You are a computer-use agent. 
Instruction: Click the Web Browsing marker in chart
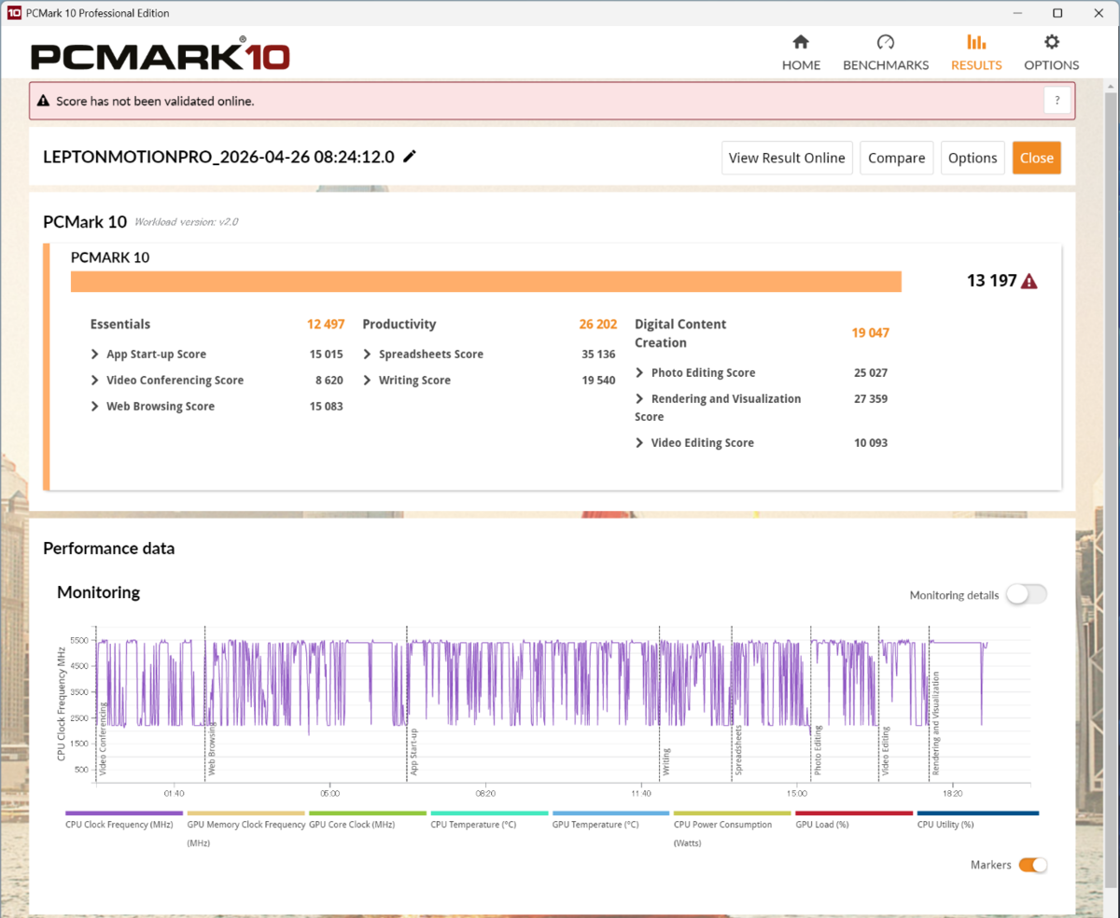(x=212, y=749)
